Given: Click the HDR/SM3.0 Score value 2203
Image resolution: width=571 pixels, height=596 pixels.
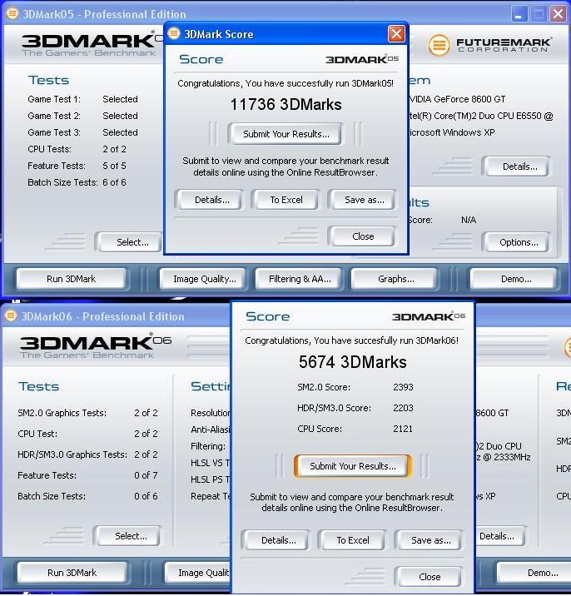Looking at the screenshot, I should [x=403, y=408].
